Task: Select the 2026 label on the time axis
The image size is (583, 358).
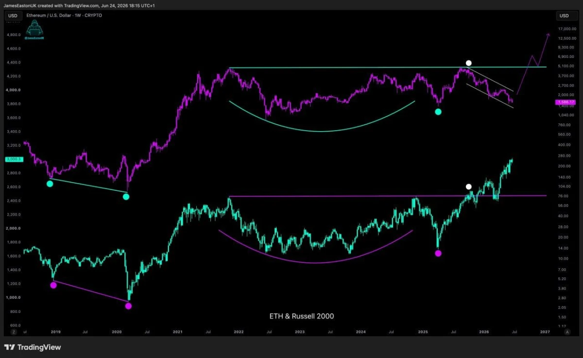Action: point(484,332)
